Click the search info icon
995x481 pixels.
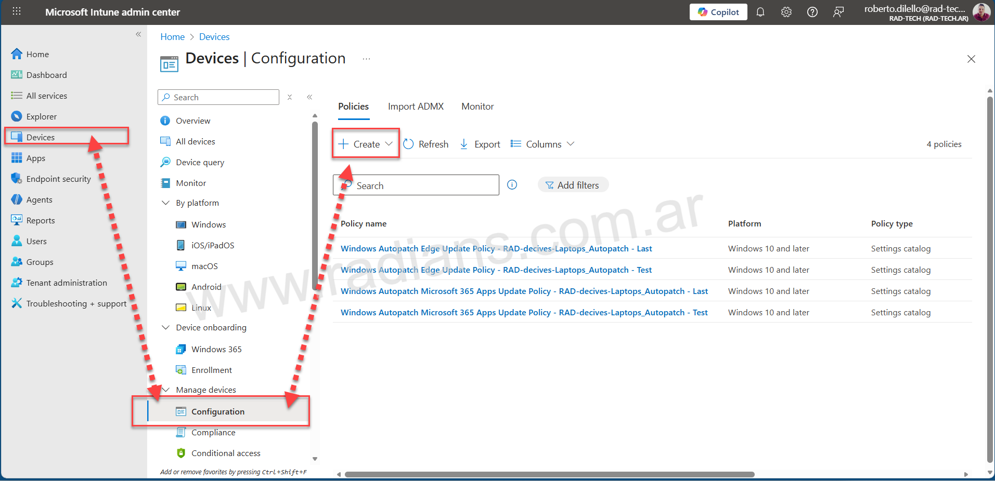[512, 185]
